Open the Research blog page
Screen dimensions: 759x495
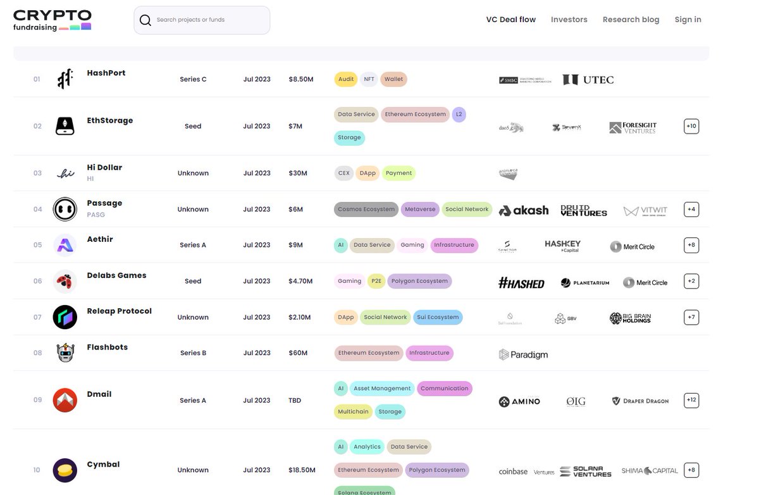pos(631,19)
